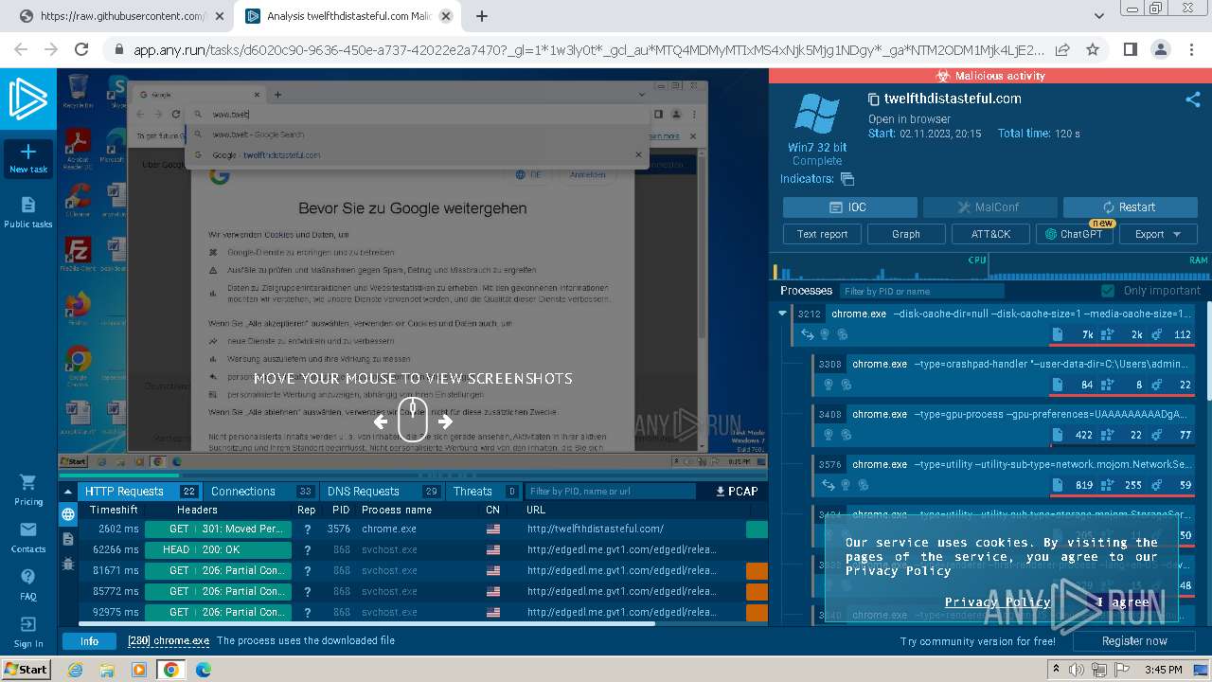Switch to Connections tab
This screenshot has width=1212, height=682.
pyautogui.click(x=262, y=492)
